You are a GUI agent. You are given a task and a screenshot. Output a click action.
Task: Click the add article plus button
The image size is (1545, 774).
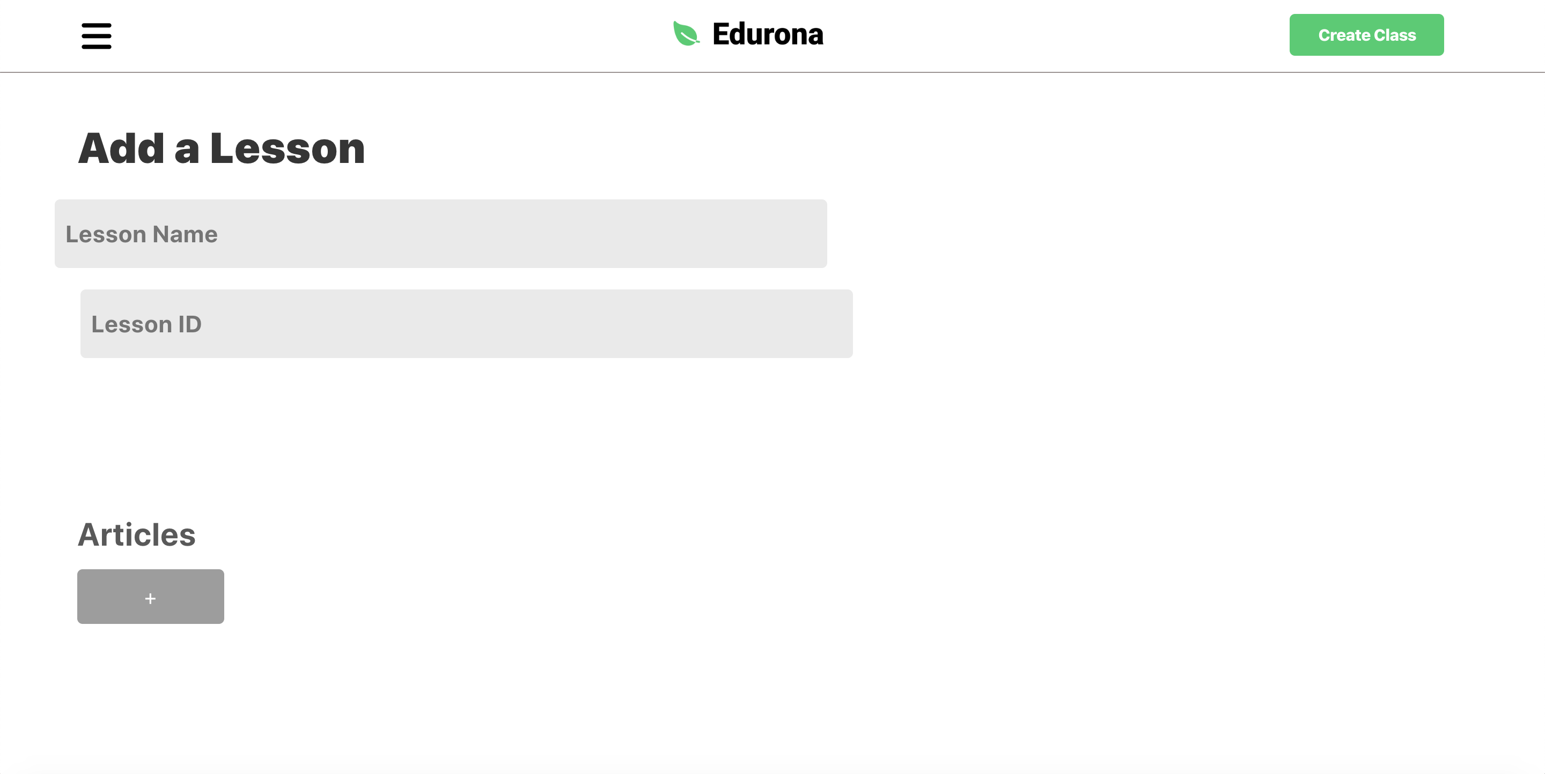151,597
